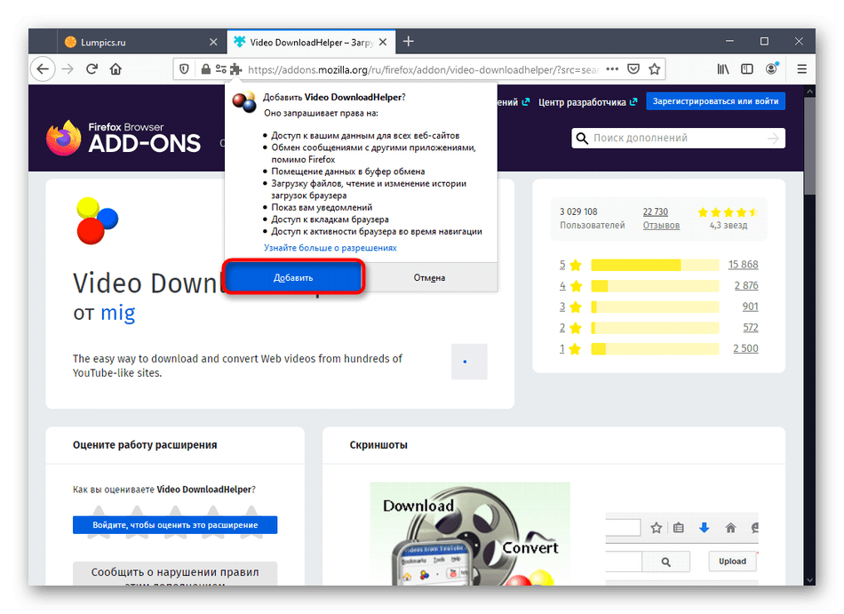The image size is (844, 614).
Task: Click the Добавить button
Action: click(293, 277)
